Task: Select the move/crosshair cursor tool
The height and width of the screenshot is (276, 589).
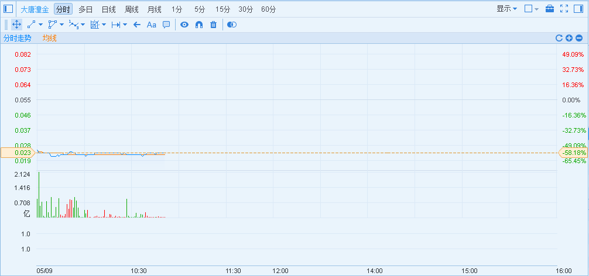Action: (x=16, y=25)
